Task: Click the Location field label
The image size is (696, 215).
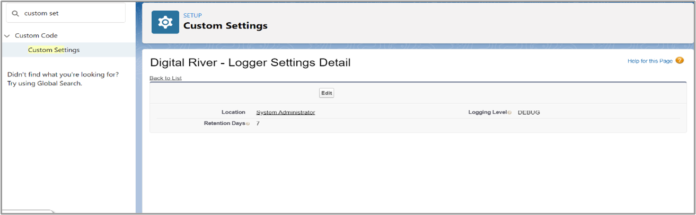Action: coord(233,112)
